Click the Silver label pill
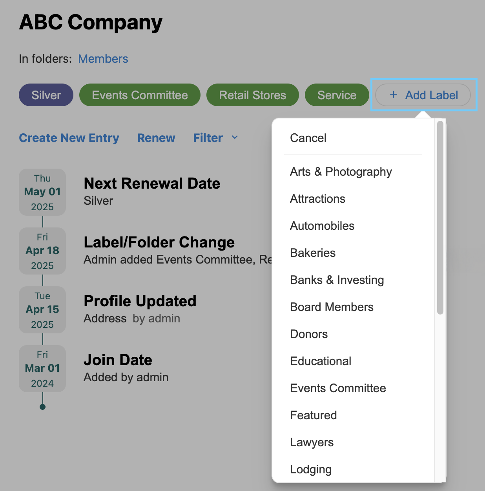485x491 pixels. [x=46, y=95]
